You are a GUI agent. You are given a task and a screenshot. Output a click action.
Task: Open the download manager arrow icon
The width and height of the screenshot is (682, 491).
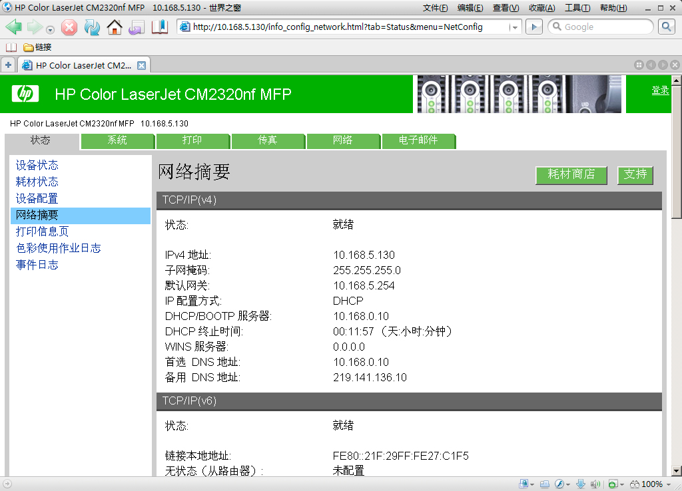(581, 484)
